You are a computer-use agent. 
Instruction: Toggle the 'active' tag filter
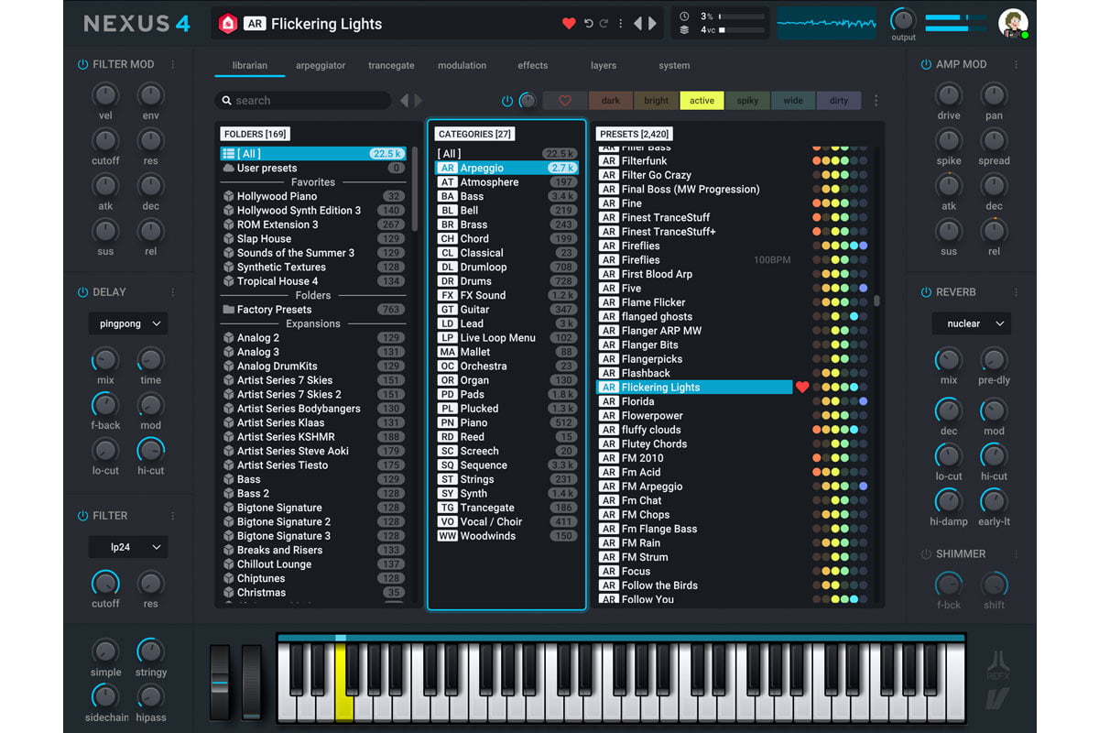click(x=702, y=101)
